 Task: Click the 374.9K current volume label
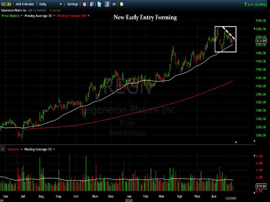[x=261, y=186]
